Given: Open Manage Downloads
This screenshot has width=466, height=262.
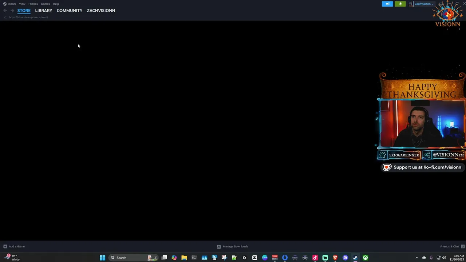Looking at the screenshot, I should pos(233,246).
